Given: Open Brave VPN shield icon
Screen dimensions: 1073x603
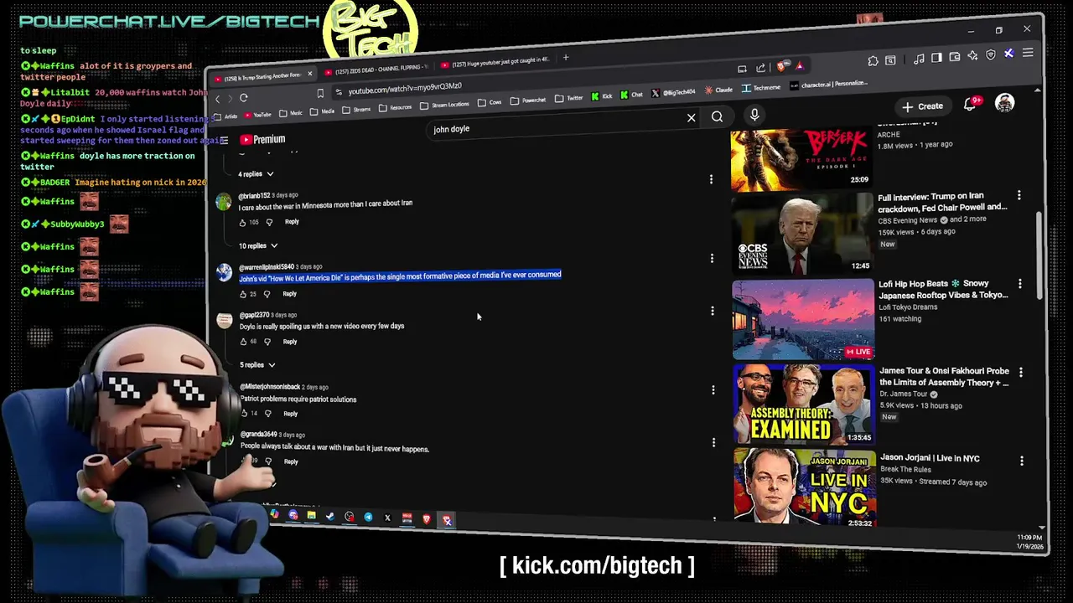Looking at the screenshot, I should point(990,54).
